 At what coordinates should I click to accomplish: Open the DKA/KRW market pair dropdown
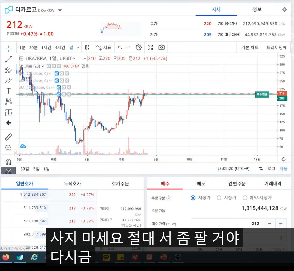click(x=60, y=10)
